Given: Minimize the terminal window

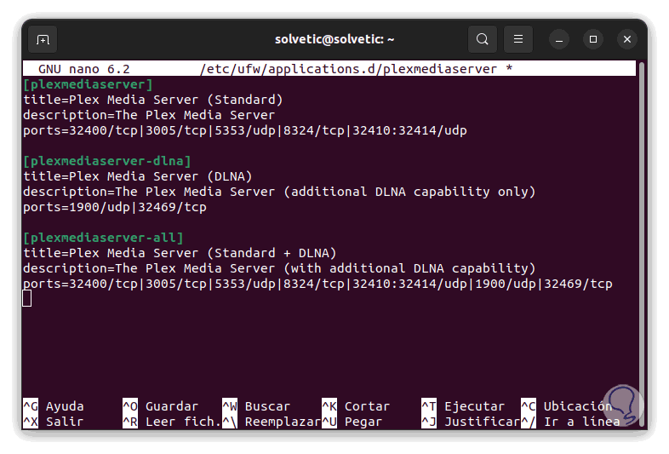Looking at the screenshot, I should 559,39.
